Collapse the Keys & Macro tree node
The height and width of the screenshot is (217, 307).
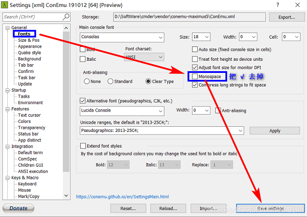[x=7, y=178]
